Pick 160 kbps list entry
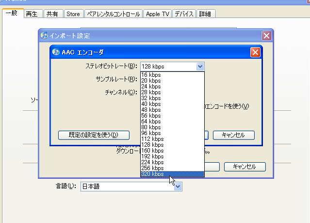310x223 pixels. [x=172, y=151]
